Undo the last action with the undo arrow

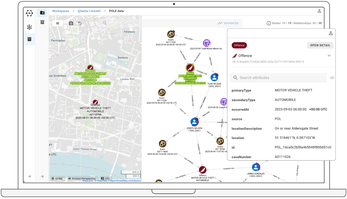(x=80, y=23)
